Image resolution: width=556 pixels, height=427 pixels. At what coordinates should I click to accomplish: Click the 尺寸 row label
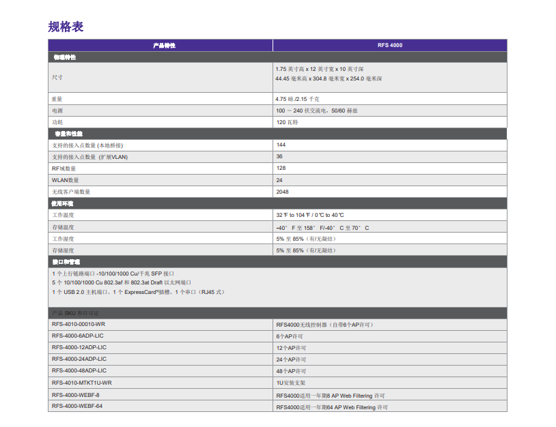coord(57,77)
